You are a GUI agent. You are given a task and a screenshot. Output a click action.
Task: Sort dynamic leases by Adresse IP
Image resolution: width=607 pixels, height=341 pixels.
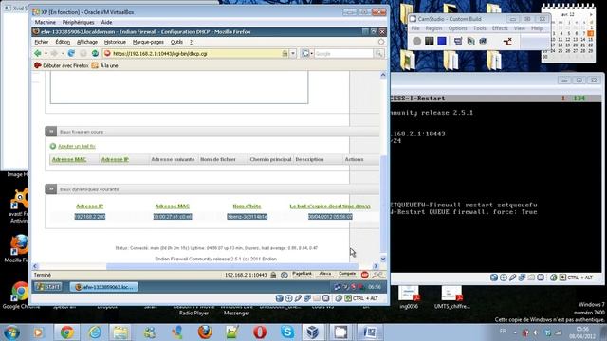coord(90,206)
